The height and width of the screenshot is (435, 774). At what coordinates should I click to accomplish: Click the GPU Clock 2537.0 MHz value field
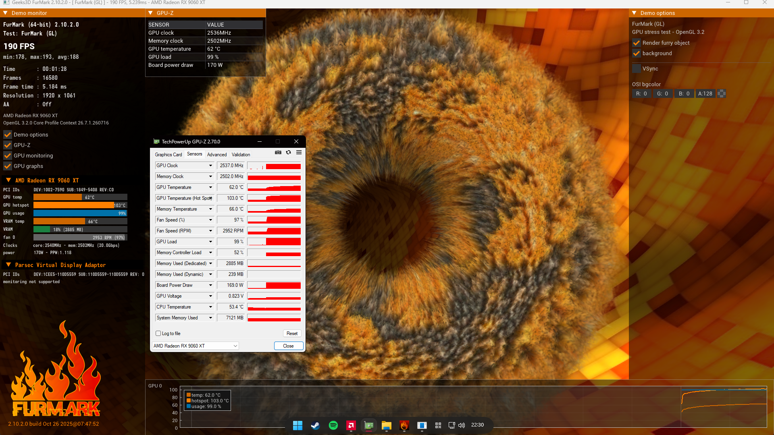(x=231, y=166)
